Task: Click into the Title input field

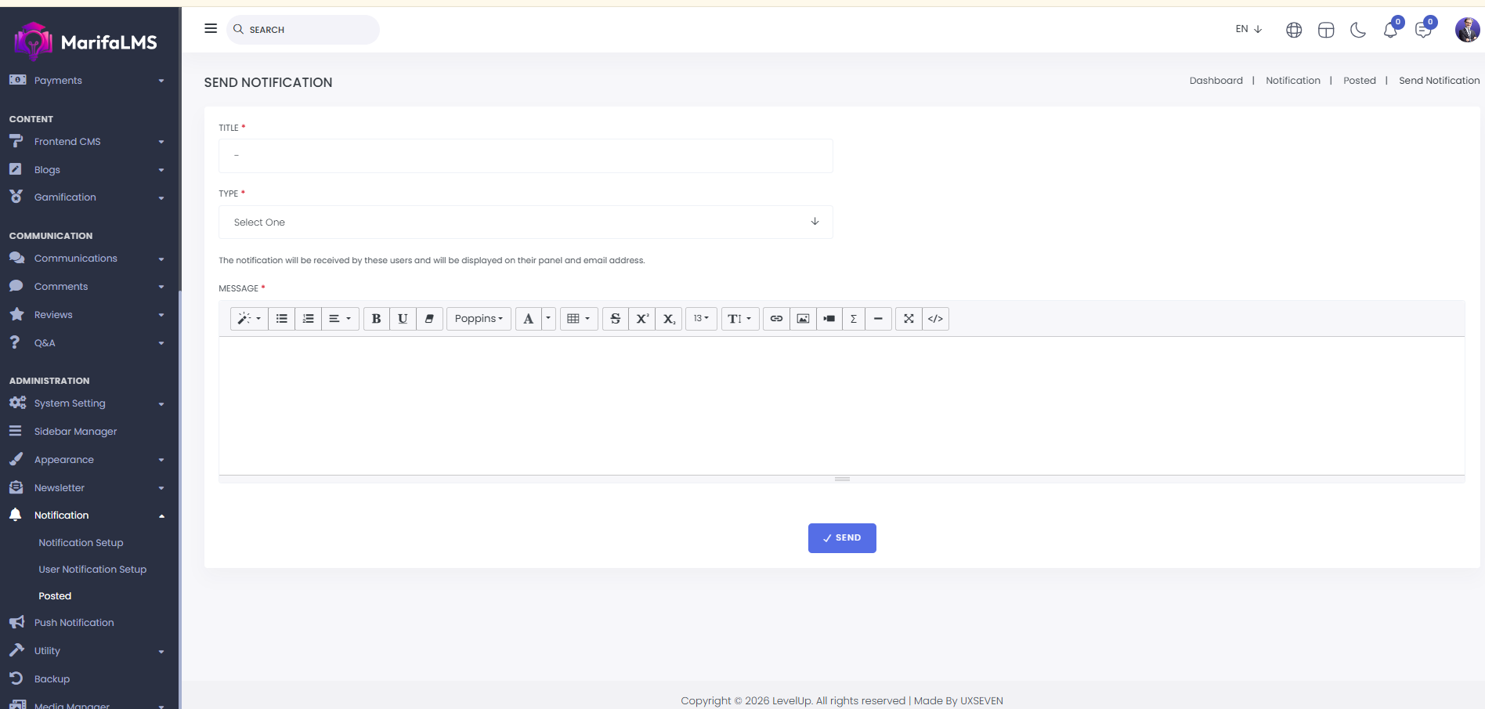Action: (525, 156)
